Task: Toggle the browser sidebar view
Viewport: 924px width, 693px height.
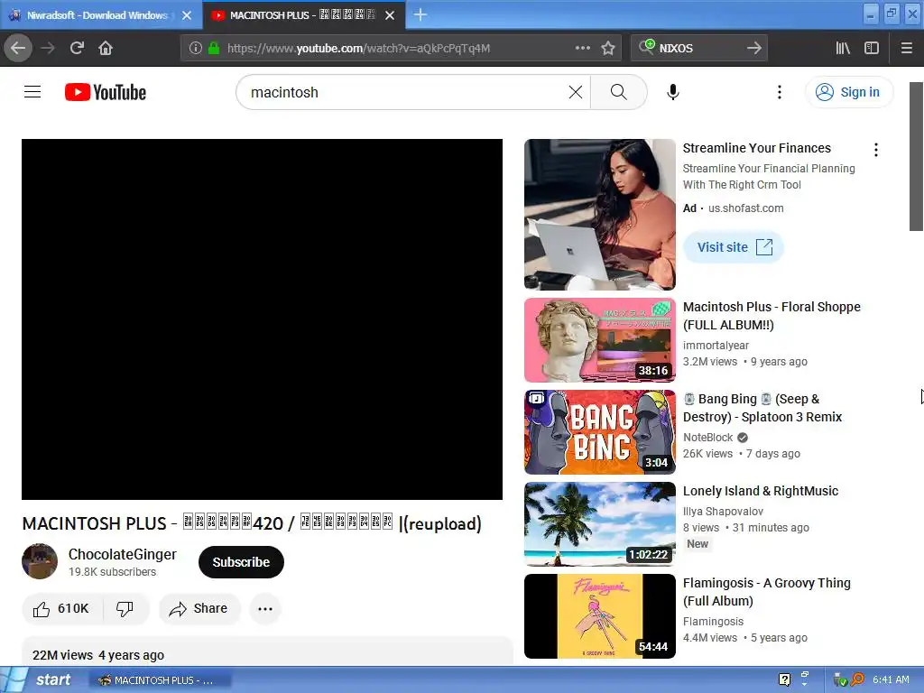Action: (872, 49)
